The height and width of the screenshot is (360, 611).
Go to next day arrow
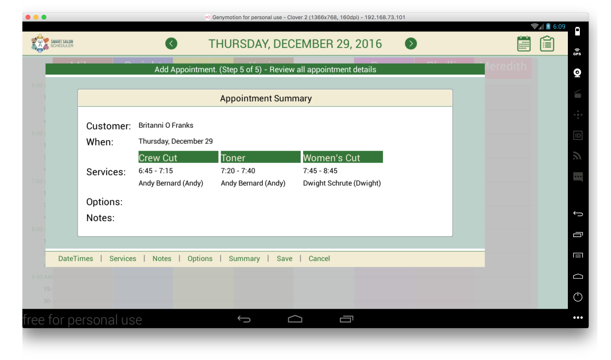click(411, 44)
